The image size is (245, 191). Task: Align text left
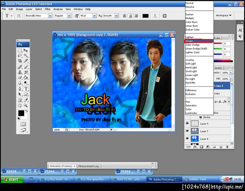[x=125, y=16]
